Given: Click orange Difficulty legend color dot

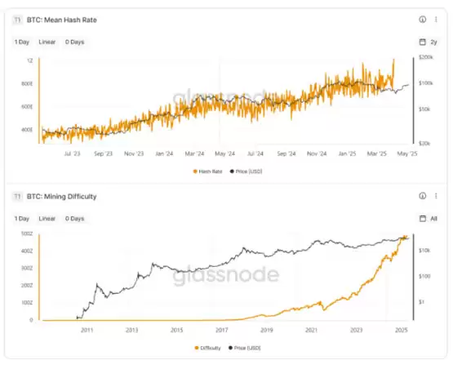Looking at the screenshot, I should coord(197,348).
